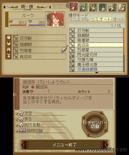This screenshot has width=129, height=155.
Task: Set operation mode to マニュアル
Action: (x=78, y=19)
